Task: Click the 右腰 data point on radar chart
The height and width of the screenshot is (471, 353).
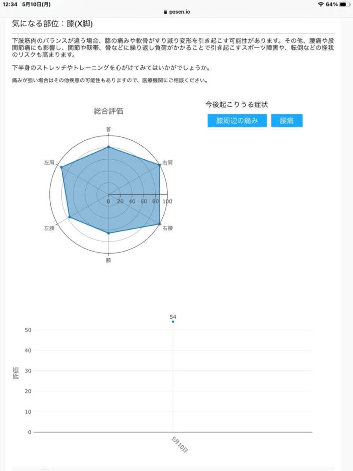Action: coord(159,224)
